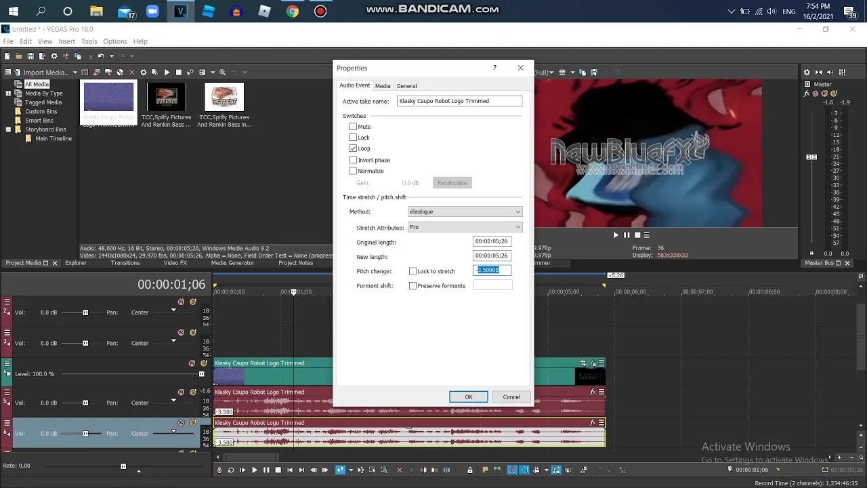
Task: Adjust video track Level slider
Action: tap(201, 374)
